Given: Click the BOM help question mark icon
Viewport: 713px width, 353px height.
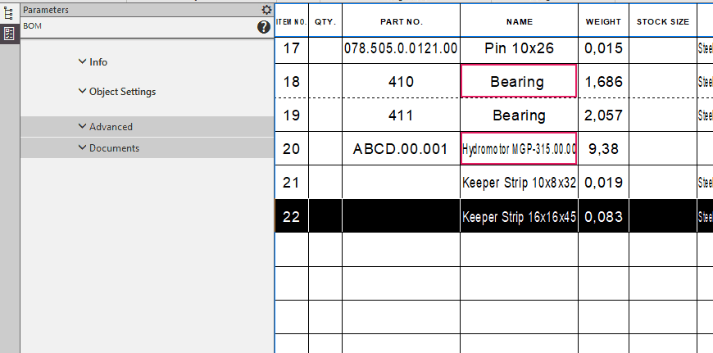Looking at the screenshot, I should (x=264, y=27).
